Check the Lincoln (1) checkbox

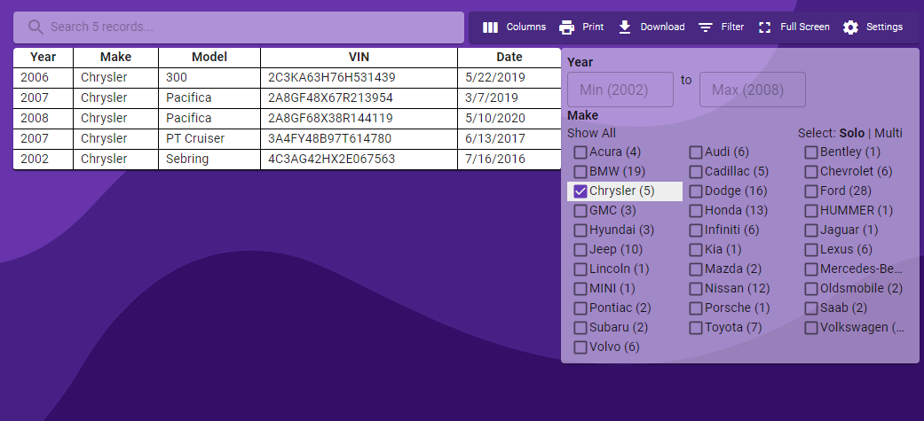580,269
